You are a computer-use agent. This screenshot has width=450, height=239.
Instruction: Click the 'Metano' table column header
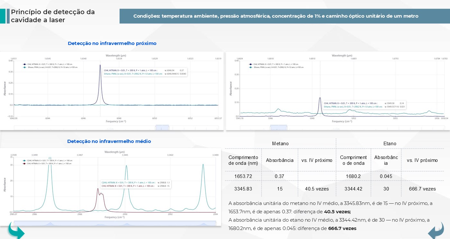[280, 144]
